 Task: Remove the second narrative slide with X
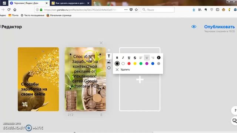[101, 43]
